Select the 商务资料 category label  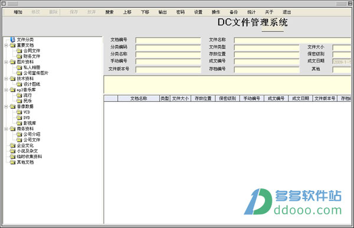pyautogui.click(x=25, y=129)
